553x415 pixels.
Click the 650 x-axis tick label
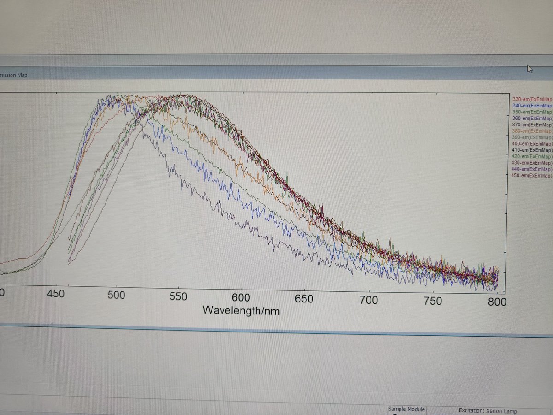pyautogui.click(x=304, y=300)
